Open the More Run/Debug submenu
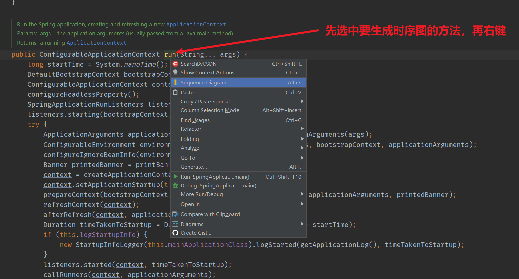The height and width of the screenshot is (279, 519). (x=238, y=194)
